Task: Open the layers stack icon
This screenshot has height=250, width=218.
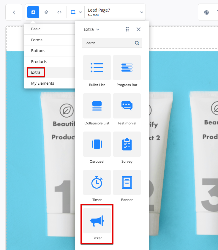Action: [46, 12]
